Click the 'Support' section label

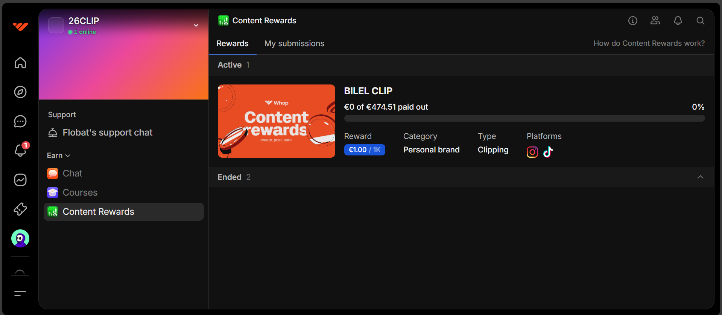click(62, 115)
